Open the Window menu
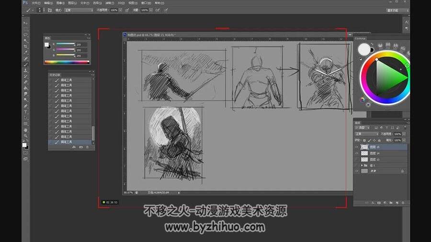Image resolution: width=431 pixels, height=242 pixels. click(x=146, y=3)
